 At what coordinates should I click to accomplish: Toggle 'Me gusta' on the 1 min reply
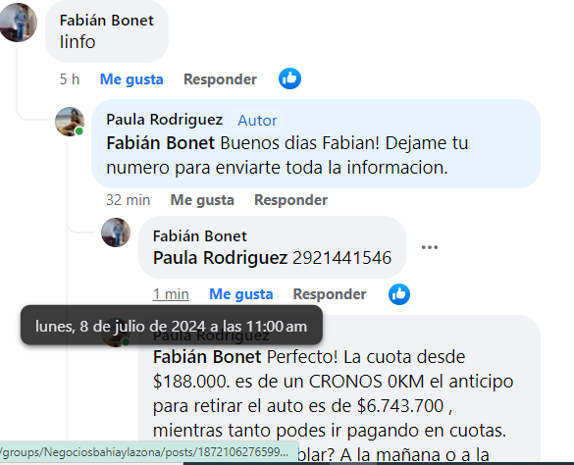coord(240,294)
